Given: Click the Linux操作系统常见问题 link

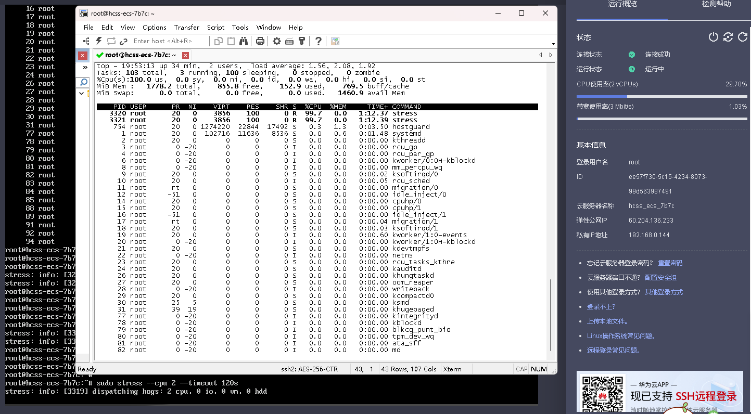Looking at the screenshot, I should point(621,336).
